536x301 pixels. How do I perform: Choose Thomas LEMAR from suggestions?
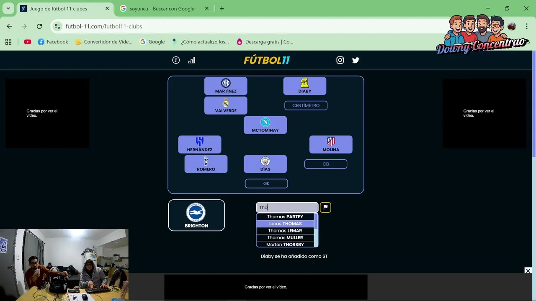pyautogui.click(x=285, y=231)
